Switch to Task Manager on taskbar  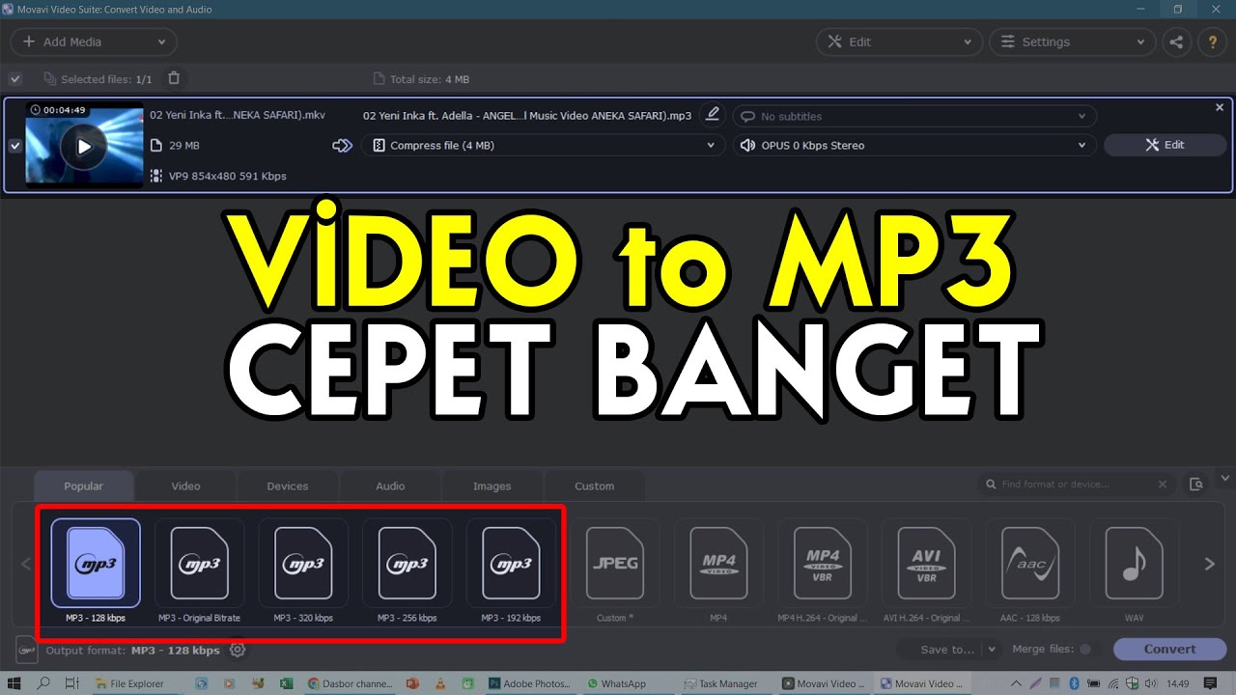coord(728,683)
